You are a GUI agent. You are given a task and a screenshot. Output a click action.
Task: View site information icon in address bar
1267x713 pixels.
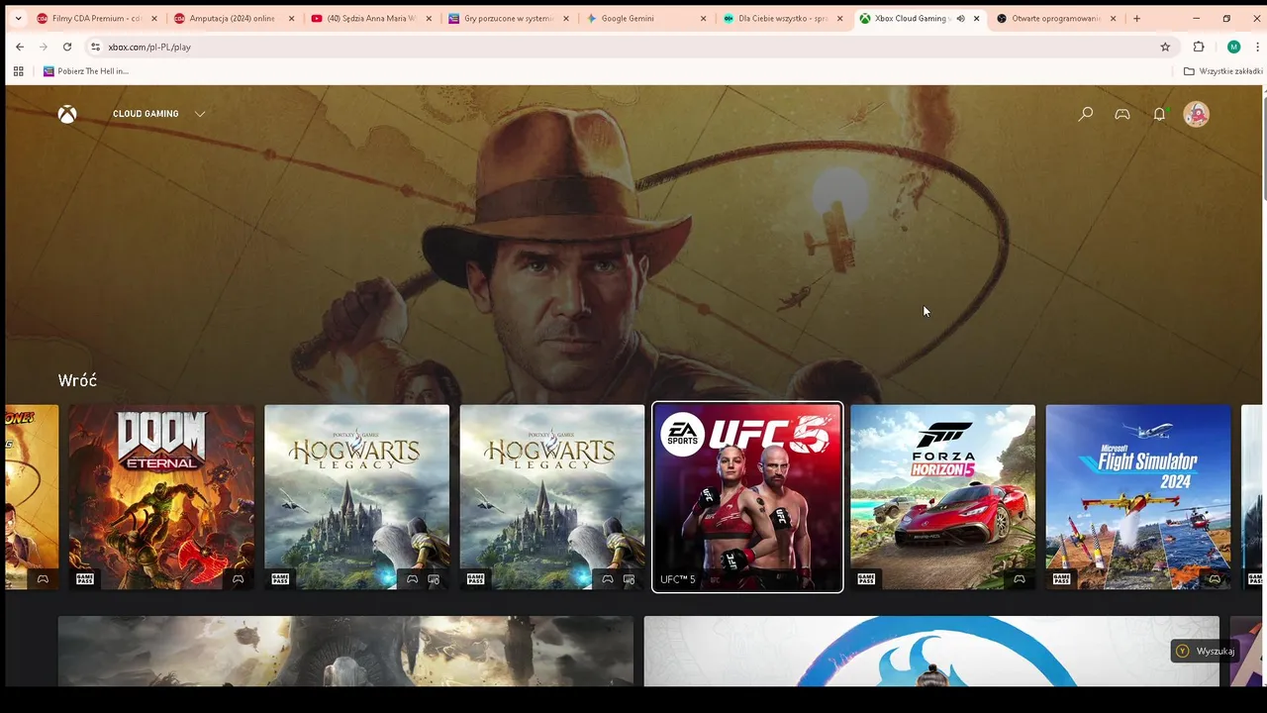click(95, 47)
